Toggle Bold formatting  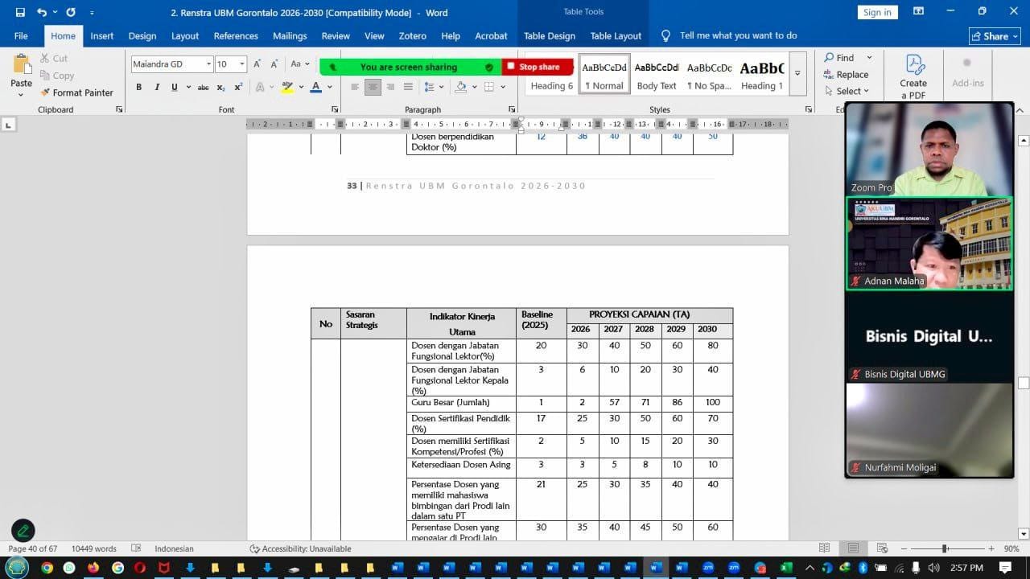click(x=138, y=87)
